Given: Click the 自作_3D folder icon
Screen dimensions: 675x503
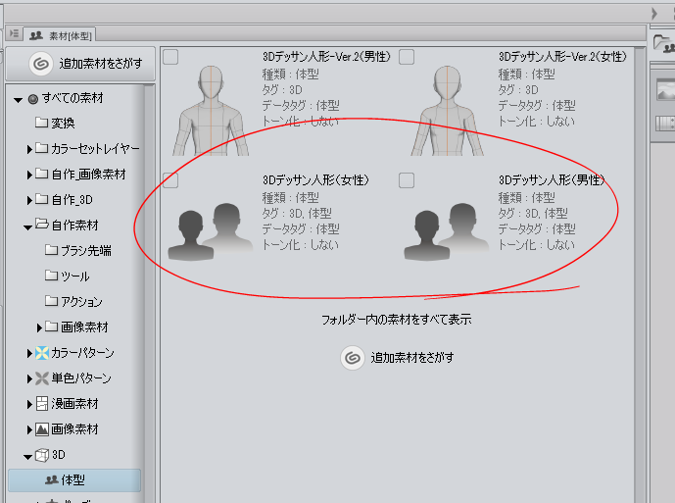Looking at the screenshot, I should tap(41, 199).
